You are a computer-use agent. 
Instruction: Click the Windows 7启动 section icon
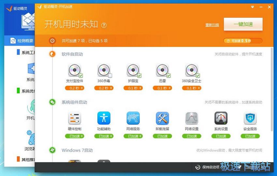(52, 150)
